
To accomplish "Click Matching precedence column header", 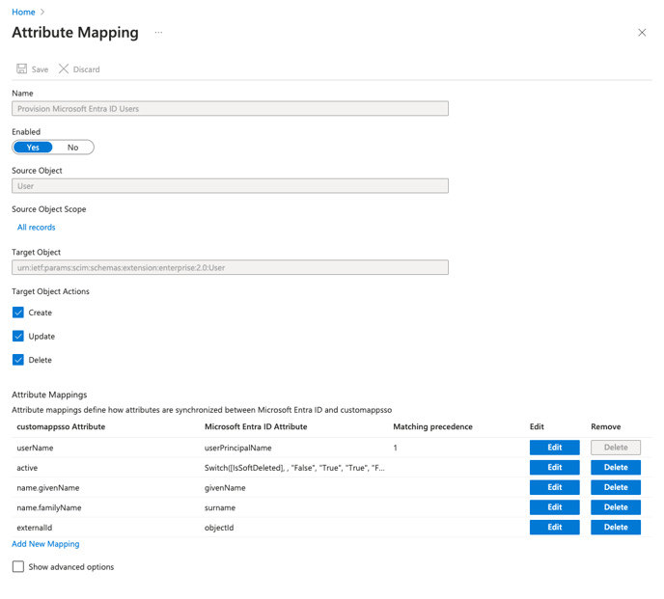I will pos(432,426).
